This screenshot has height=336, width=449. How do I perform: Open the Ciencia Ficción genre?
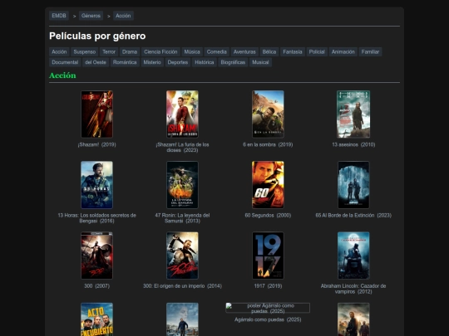pyautogui.click(x=160, y=51)
